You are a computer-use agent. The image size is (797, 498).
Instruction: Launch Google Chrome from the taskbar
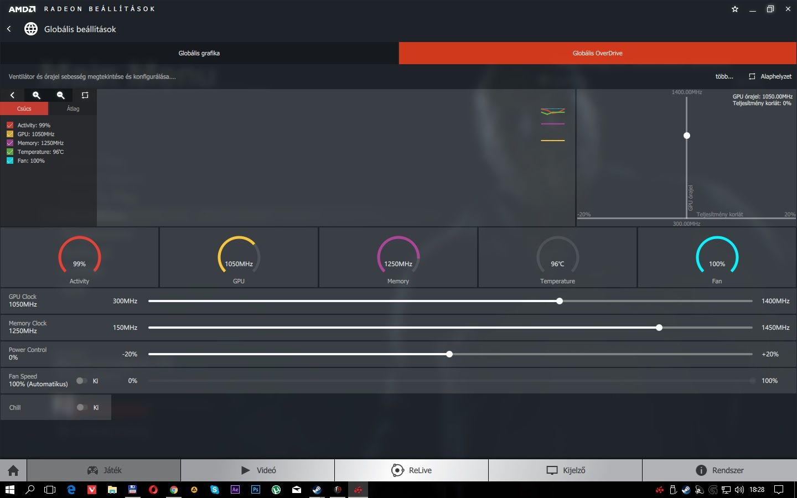pos(174,490)
